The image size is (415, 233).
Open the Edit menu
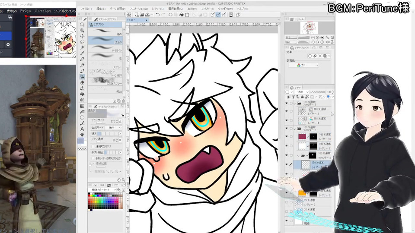[101, 9]
